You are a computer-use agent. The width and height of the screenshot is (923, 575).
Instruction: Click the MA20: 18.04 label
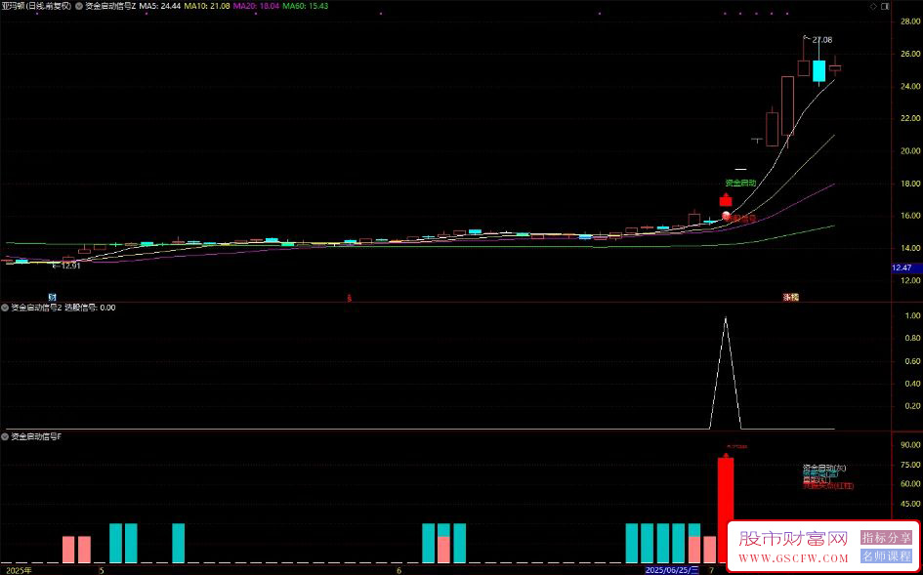[x=255, y=6]
